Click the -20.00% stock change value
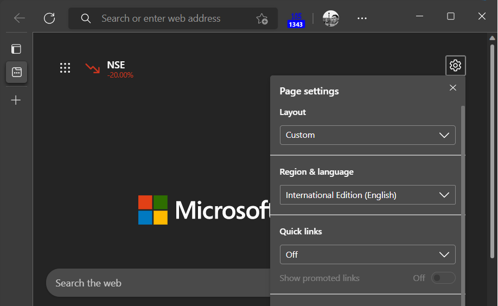The width and height of the screenshot is (498, 306). [x=120, y=75]
